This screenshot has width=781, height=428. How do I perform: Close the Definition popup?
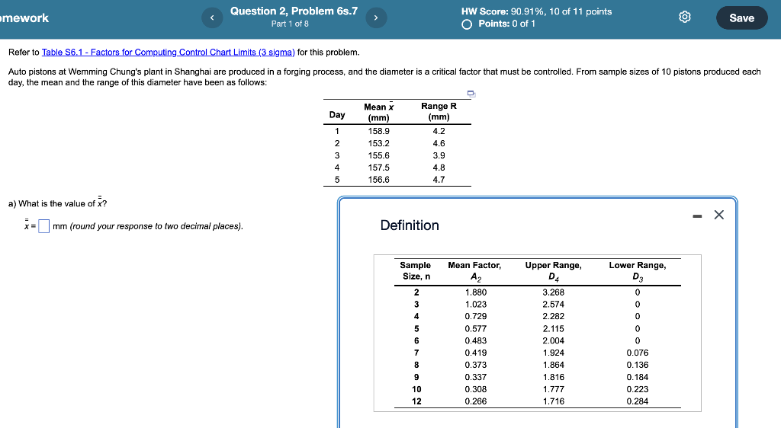[x=718, y=215]
